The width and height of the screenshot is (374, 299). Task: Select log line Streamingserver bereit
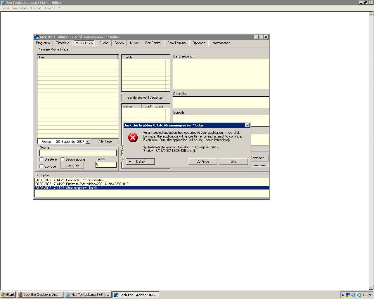pos(152,188)
